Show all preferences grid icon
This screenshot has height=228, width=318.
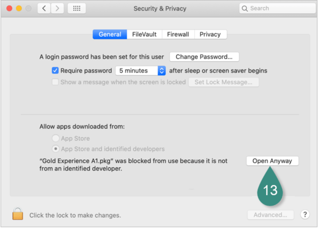(x=77, y=8)
